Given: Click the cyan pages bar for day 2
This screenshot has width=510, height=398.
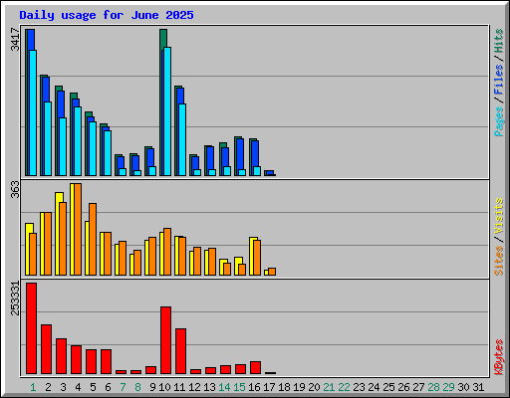Looking at the screenshot, I should (48, 138).
